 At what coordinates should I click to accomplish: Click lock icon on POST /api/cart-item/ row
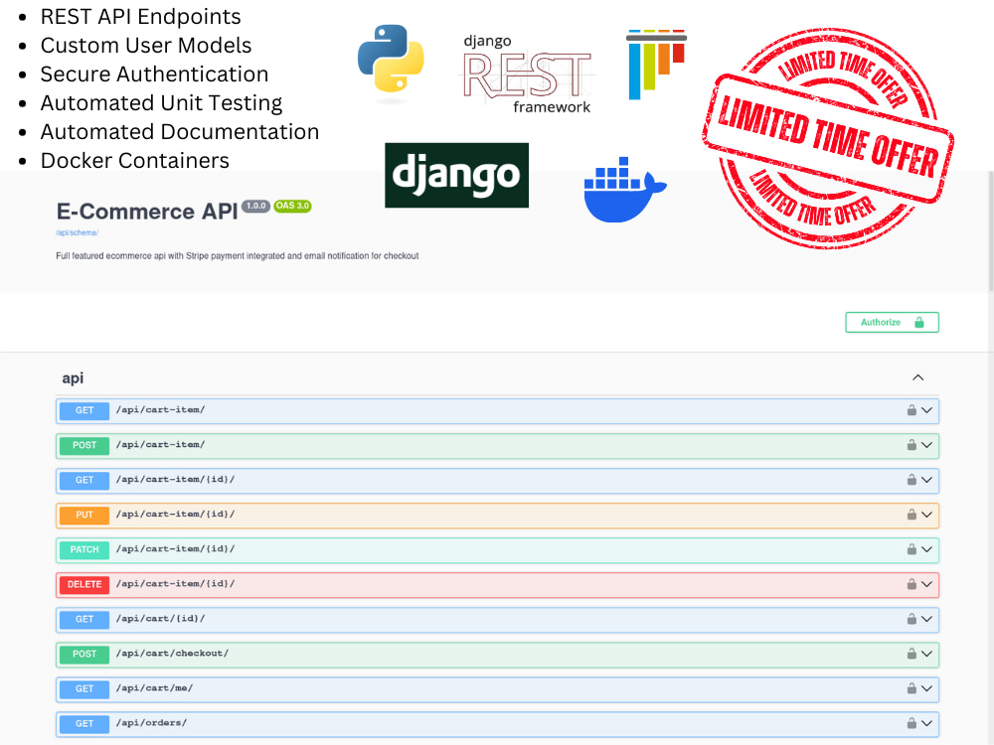911,445
